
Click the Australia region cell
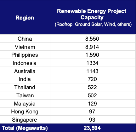coord(25,71)
